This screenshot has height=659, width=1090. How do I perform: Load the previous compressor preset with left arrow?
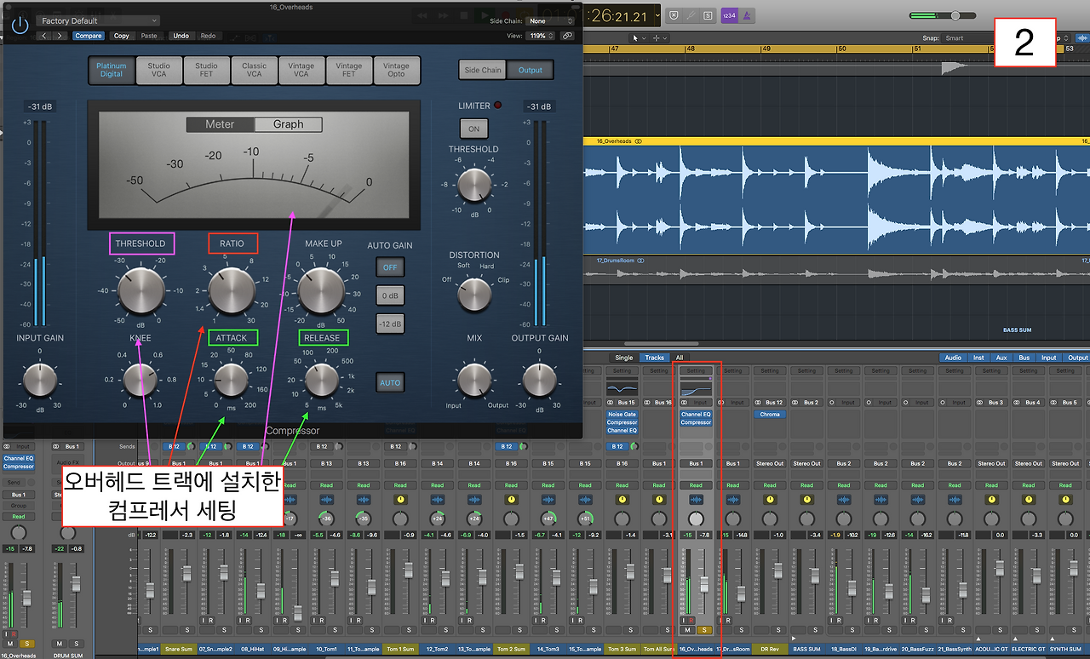coord(44,36)
